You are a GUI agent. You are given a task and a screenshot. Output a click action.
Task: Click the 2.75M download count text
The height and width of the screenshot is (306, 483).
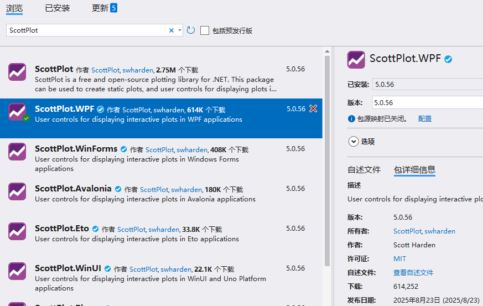tap(166, 70)
